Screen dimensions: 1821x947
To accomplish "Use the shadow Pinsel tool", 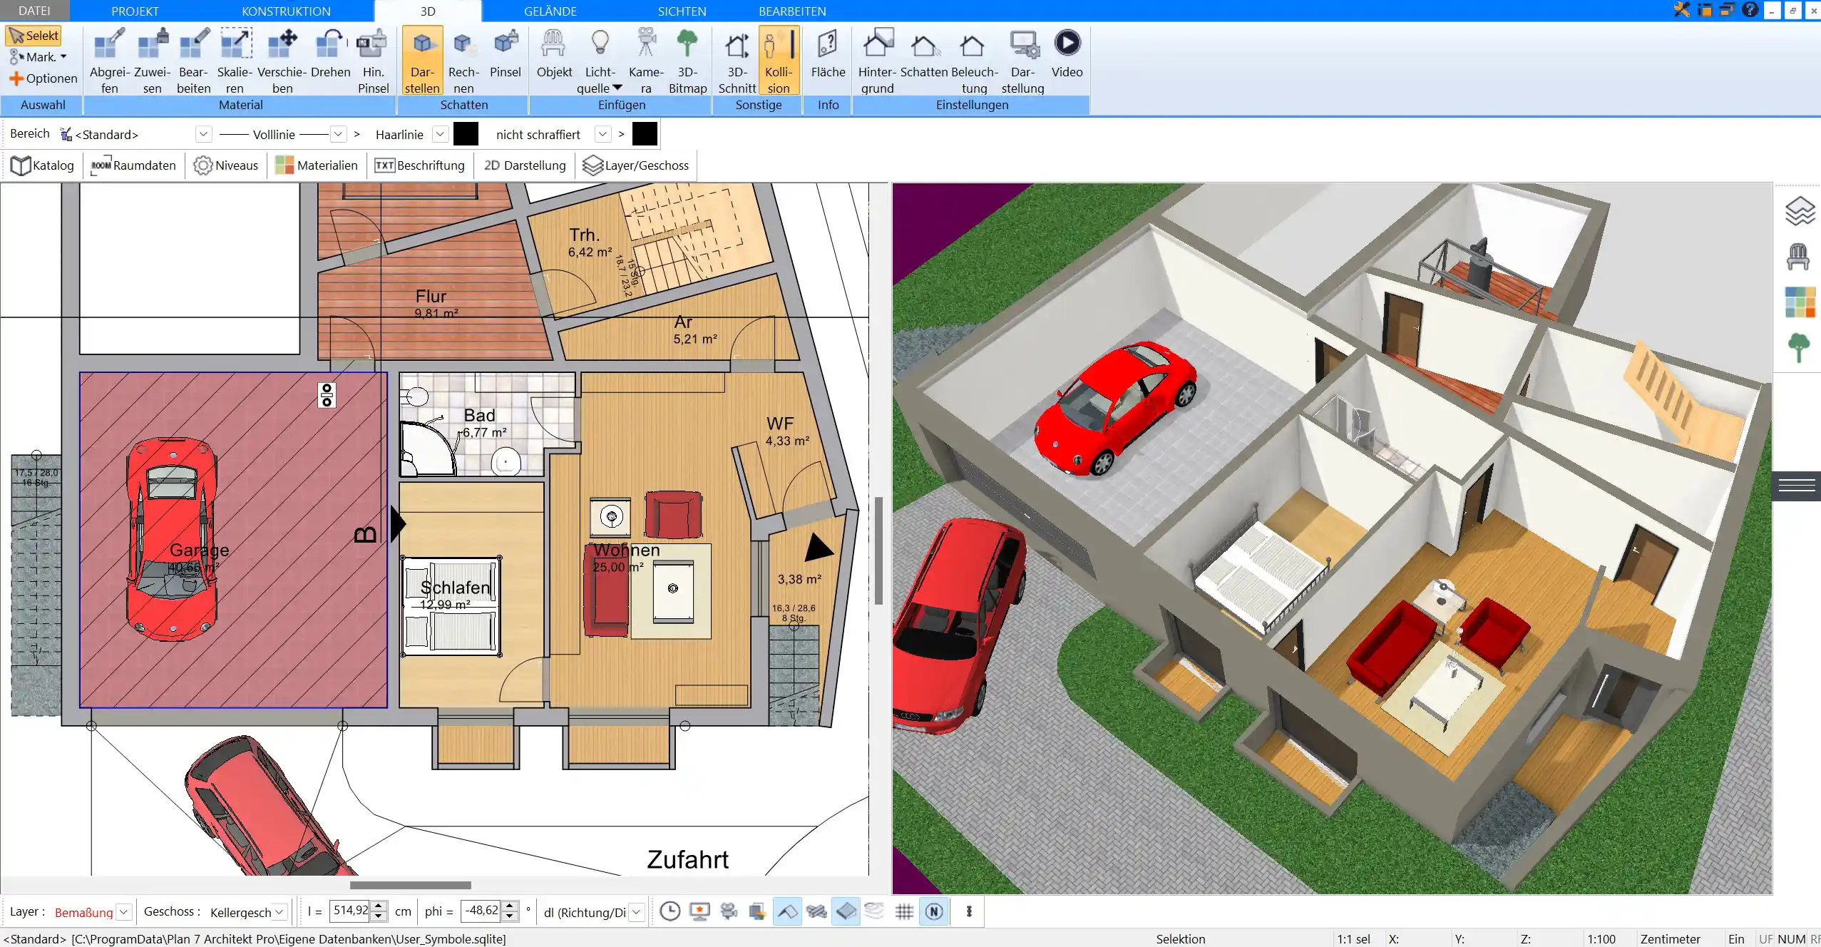I will (x=505, y=54).
